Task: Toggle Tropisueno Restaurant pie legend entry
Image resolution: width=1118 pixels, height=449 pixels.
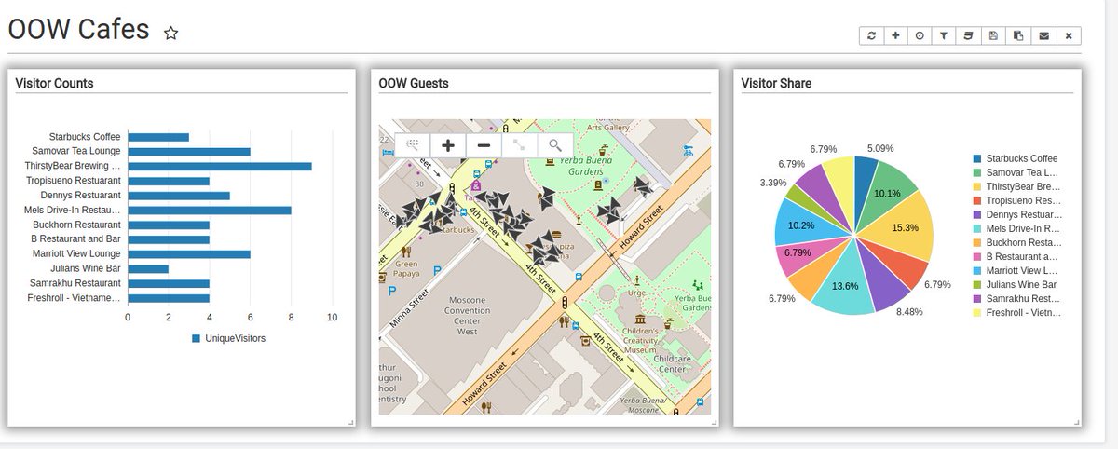Action: [1015, 200]
